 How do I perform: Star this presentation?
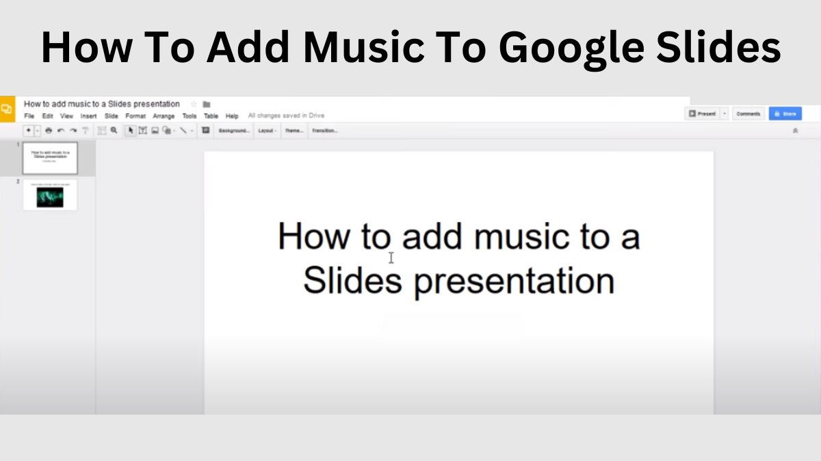tap(194, 104)
